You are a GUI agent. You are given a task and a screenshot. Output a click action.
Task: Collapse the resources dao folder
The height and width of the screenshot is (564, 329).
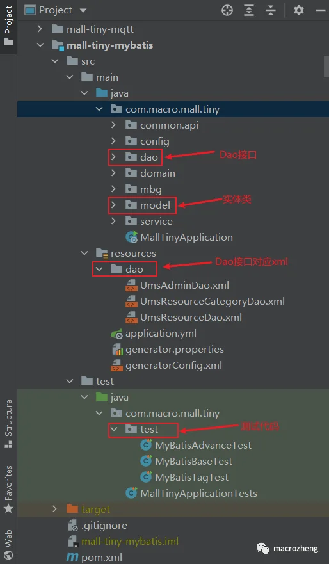point(99,269)
